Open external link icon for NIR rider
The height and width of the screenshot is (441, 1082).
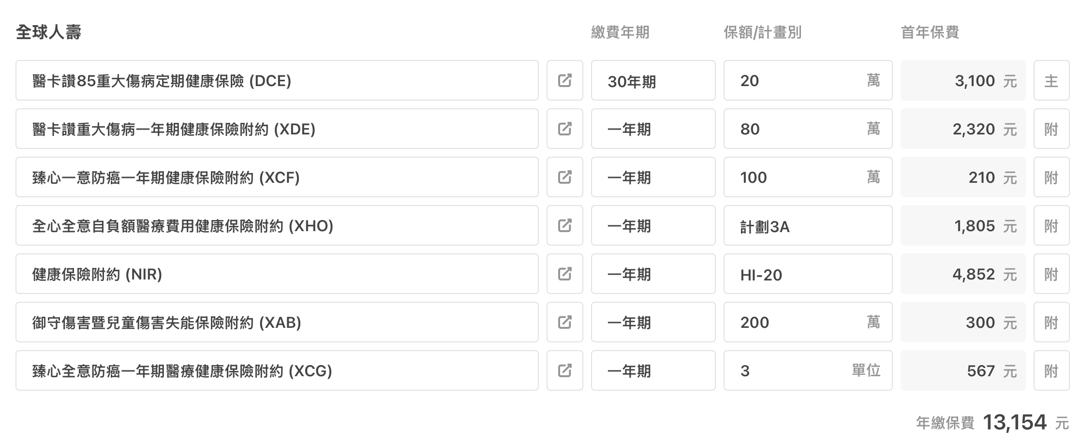point(564,274)
